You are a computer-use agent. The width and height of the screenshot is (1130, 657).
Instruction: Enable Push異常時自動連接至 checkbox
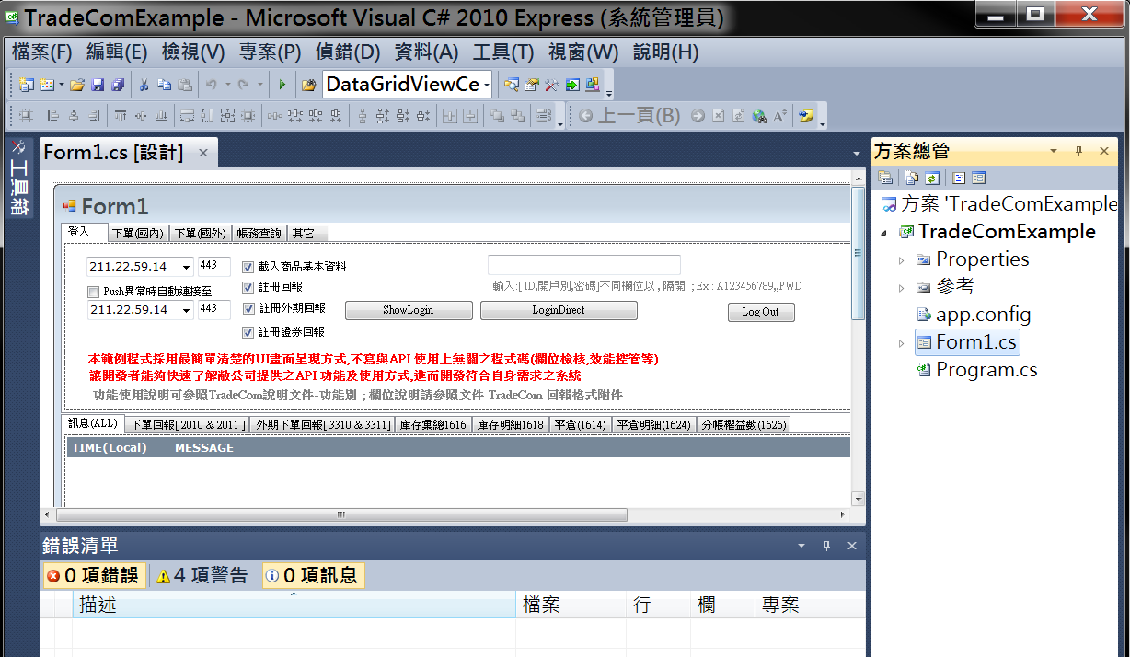coord(93,292)
